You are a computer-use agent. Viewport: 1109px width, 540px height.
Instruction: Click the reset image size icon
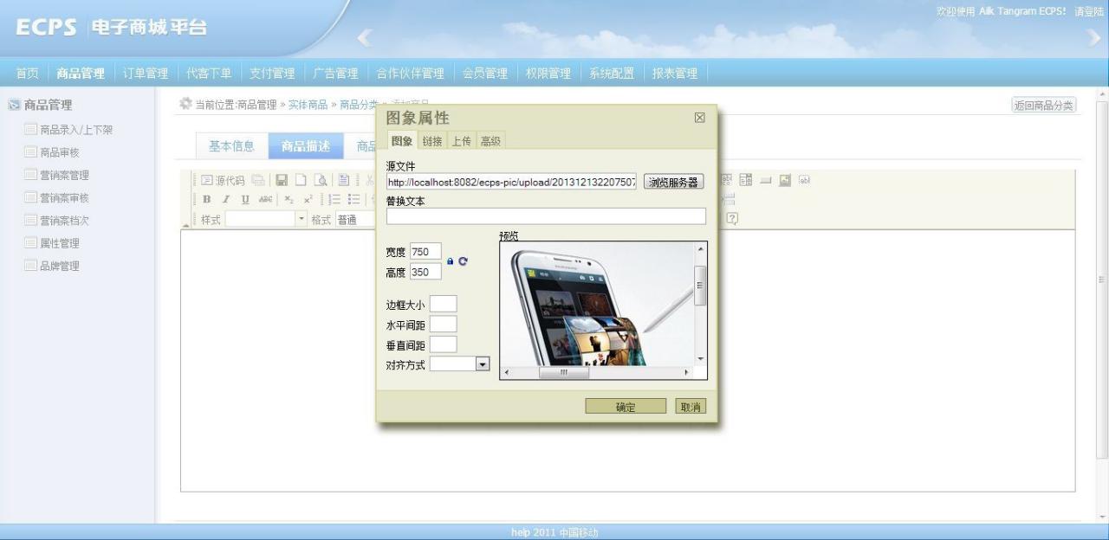pyautogui.click(x=463, y=261)
